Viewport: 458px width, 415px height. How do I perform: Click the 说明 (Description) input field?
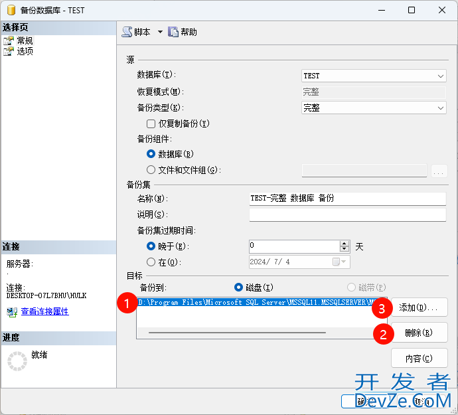tap(348, 214)
